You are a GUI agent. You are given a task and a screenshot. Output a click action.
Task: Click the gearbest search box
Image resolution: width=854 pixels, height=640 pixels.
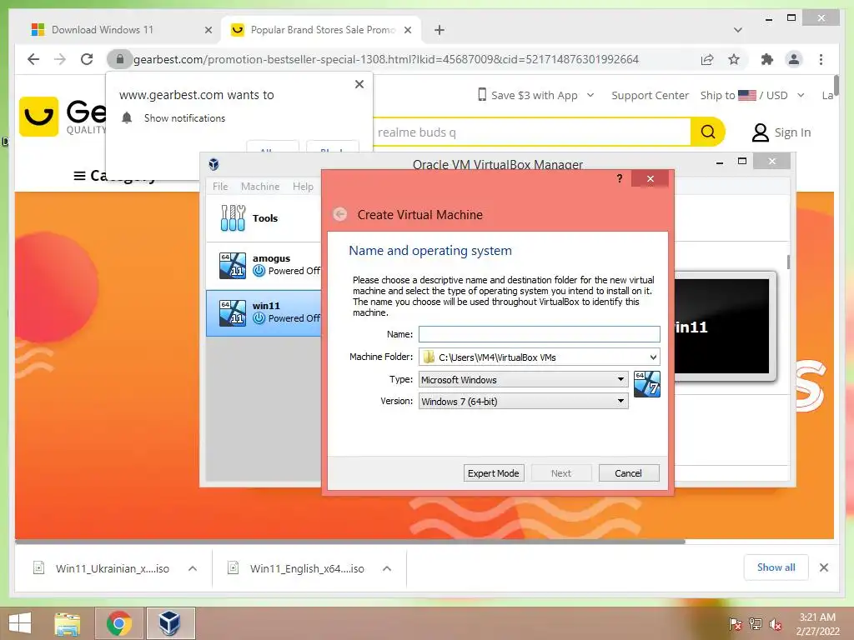[x=531, y=132]
